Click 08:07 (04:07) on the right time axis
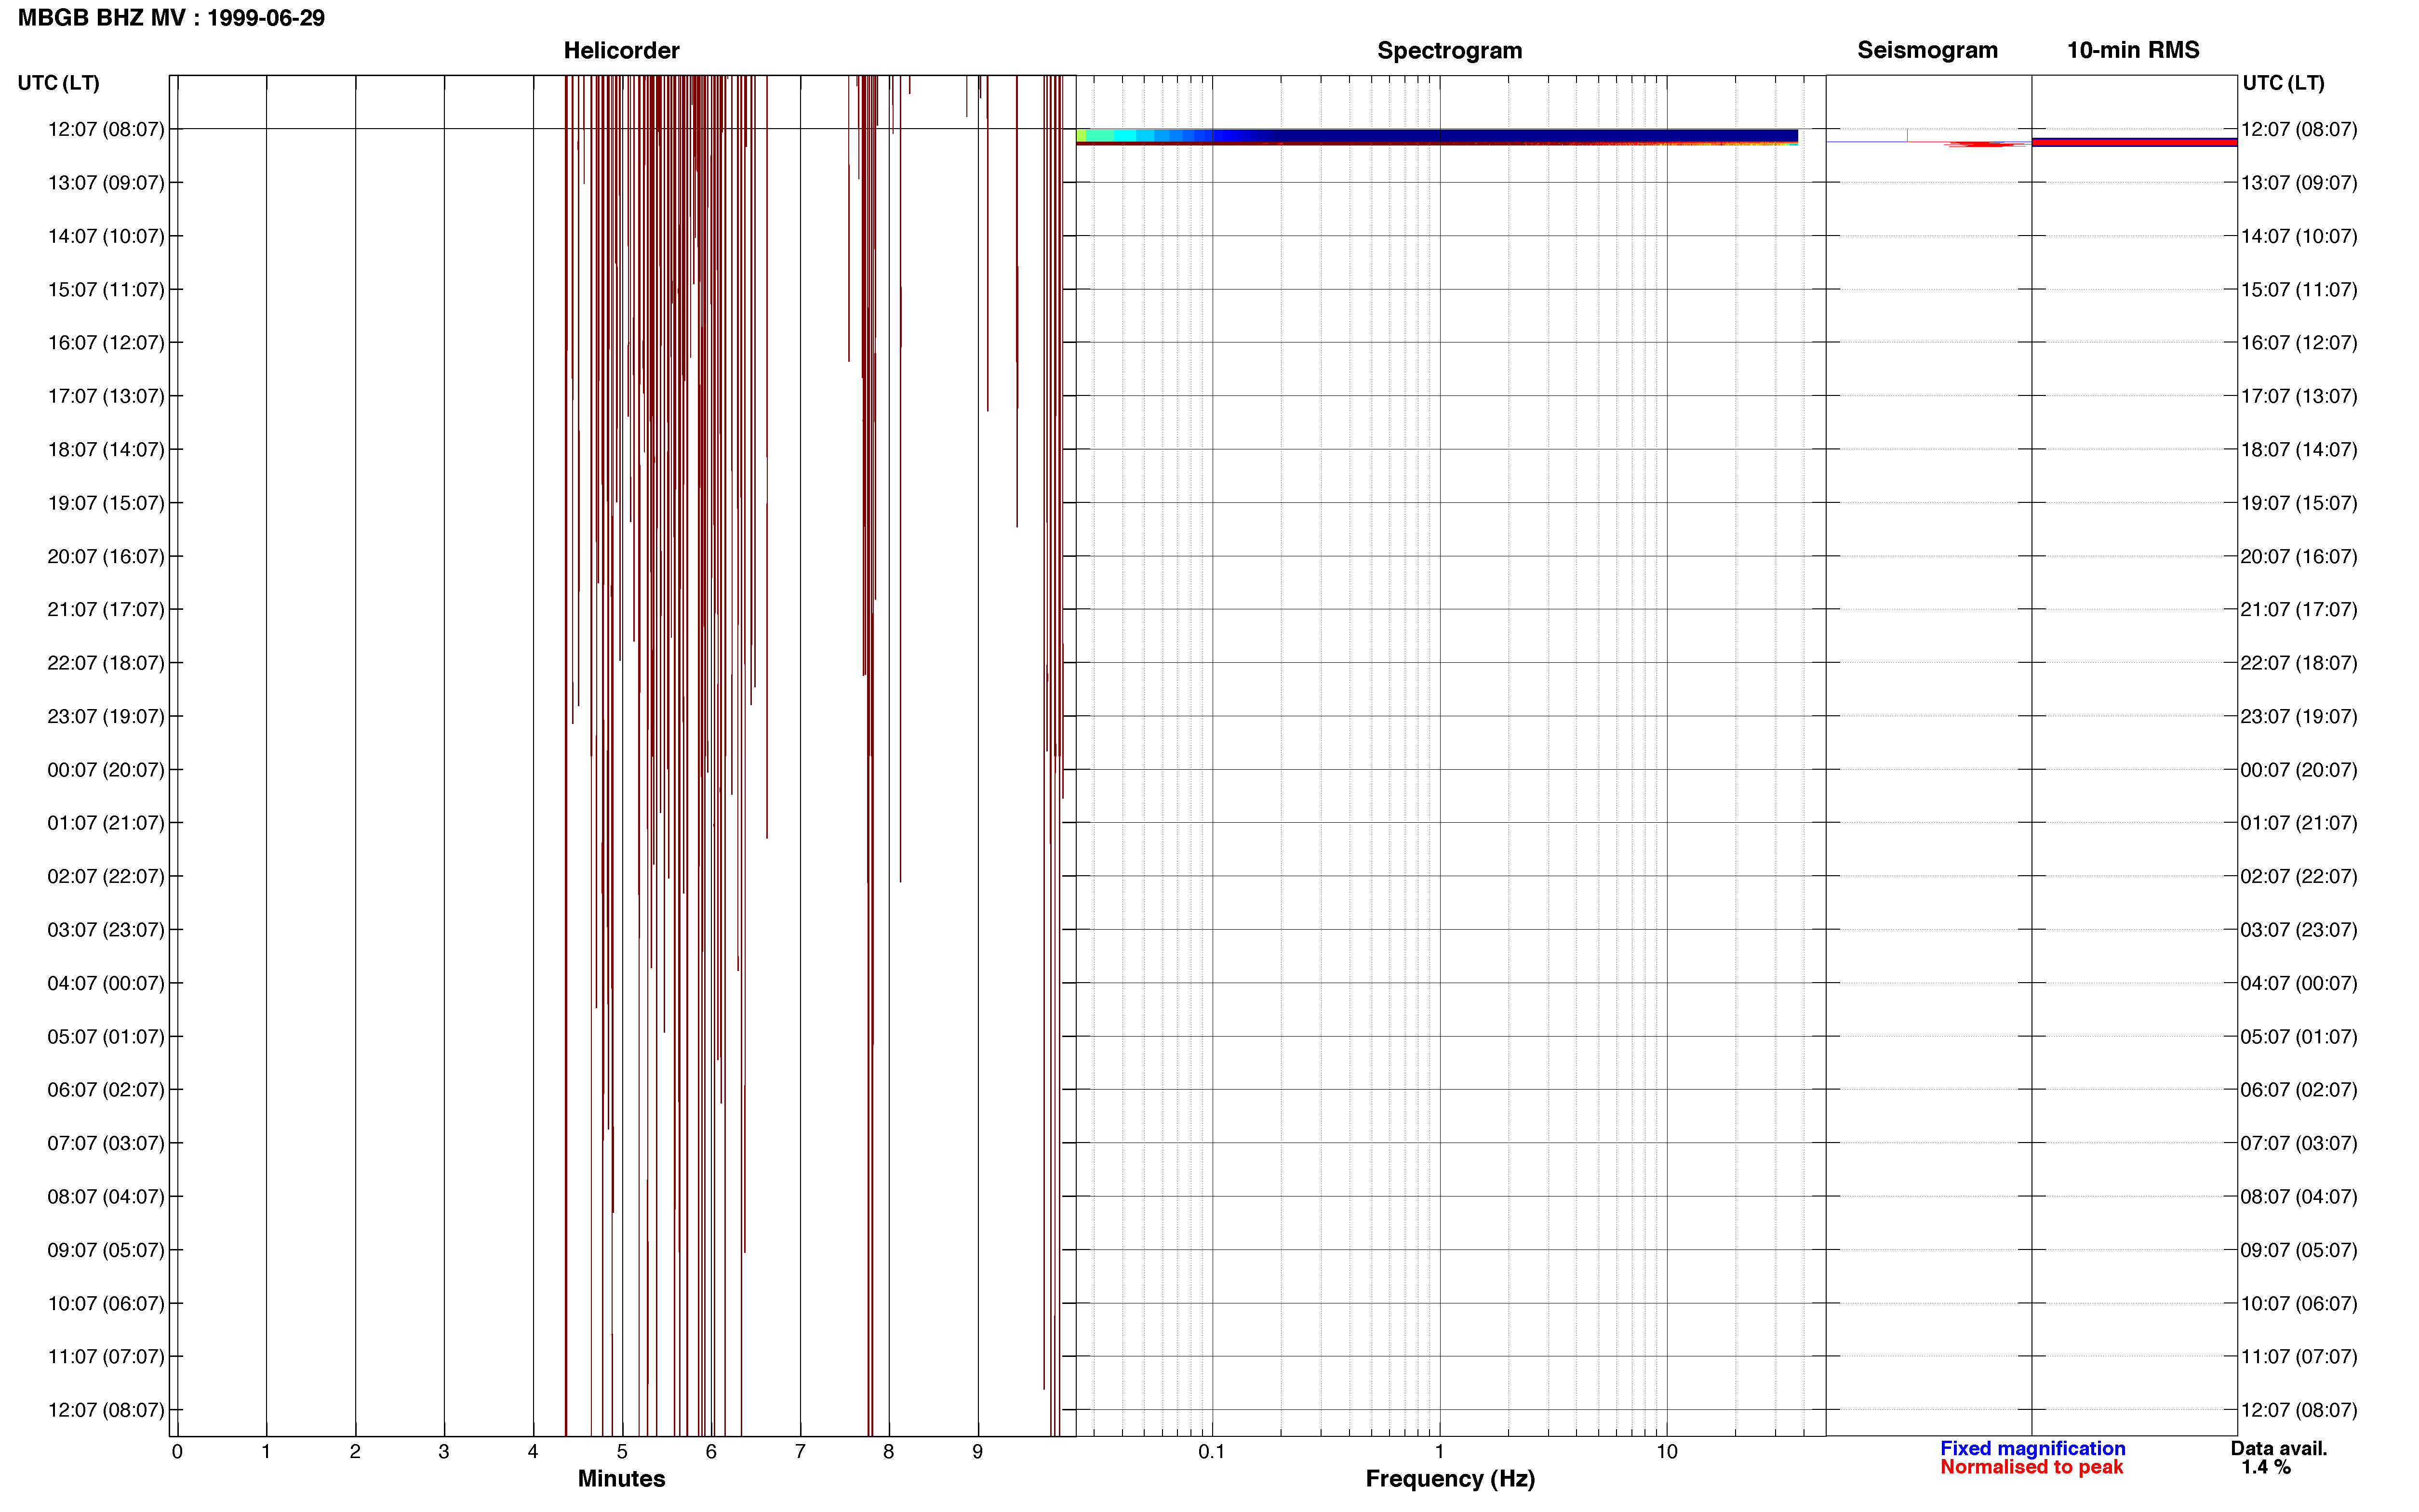 (x=2299, y=1197)
